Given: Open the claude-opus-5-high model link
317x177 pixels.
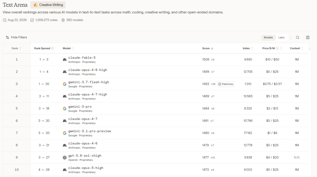Looking at the screenshot, I should [86, 168].
